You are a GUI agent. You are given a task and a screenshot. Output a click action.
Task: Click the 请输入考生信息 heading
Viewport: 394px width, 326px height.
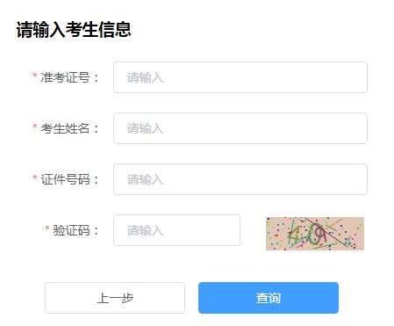(x=74, y=30)
